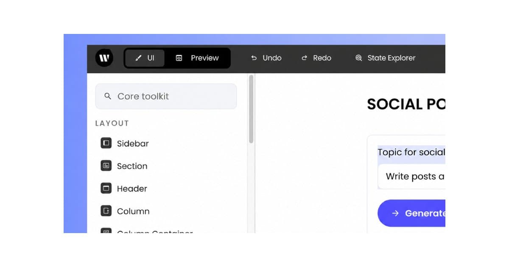Click the Column Container component icon
The height and width of the screenshot is (267, 509).
point(106,231)
